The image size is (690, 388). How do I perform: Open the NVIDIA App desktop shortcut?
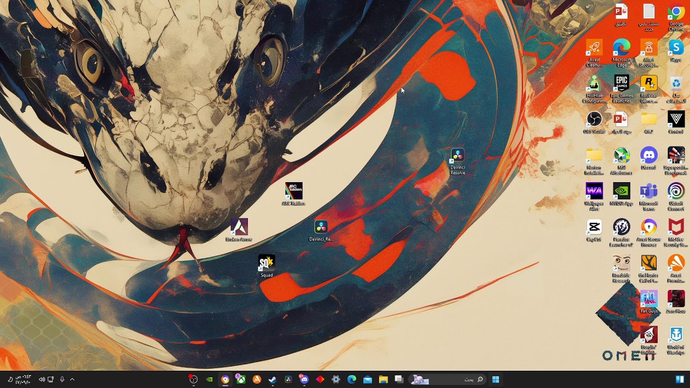click(622, 195)
